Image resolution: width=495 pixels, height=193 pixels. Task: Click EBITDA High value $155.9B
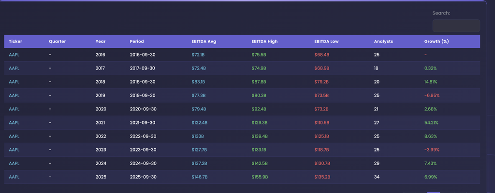click(260, 177)
